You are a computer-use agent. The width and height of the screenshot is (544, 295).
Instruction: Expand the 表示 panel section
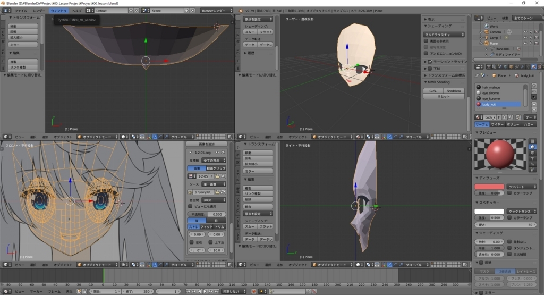430,19
